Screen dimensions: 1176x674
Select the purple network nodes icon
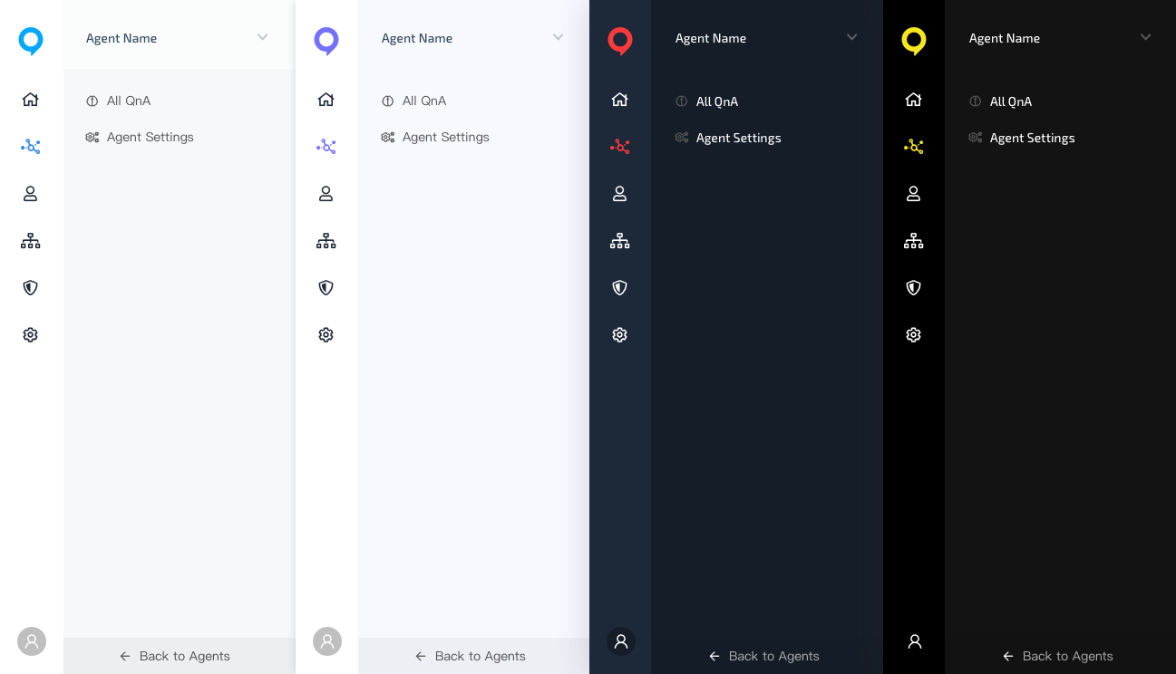(326, 147)
